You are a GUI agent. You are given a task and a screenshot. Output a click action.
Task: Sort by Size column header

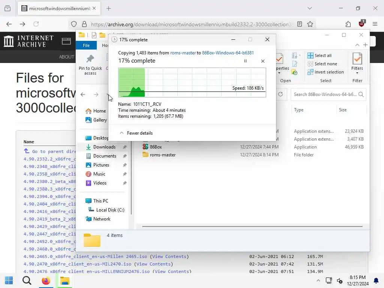(343, 110)
